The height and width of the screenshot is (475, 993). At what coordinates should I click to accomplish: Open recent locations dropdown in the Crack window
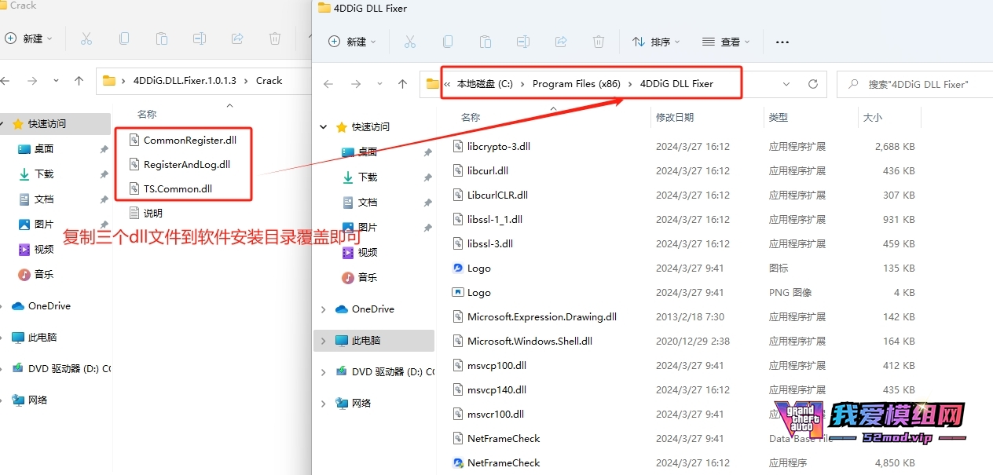tap(56, 81)
